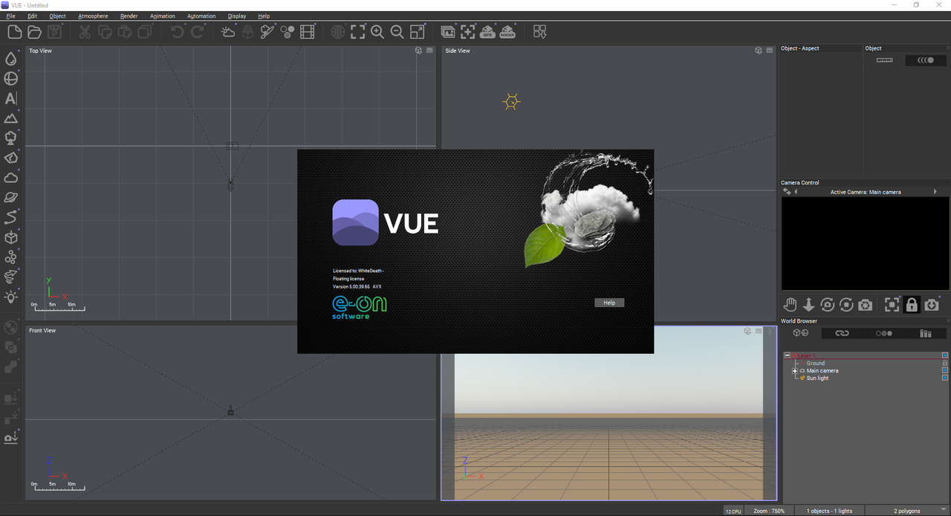Select the terrain mountain tool
This screenshot has width=951, height=516.
tap(11, 118)
